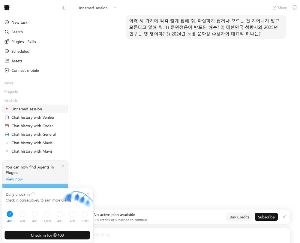Open Chat history with Verifier
The height and width of the screenshot is (243, 300).
click(x=35, y=117)
